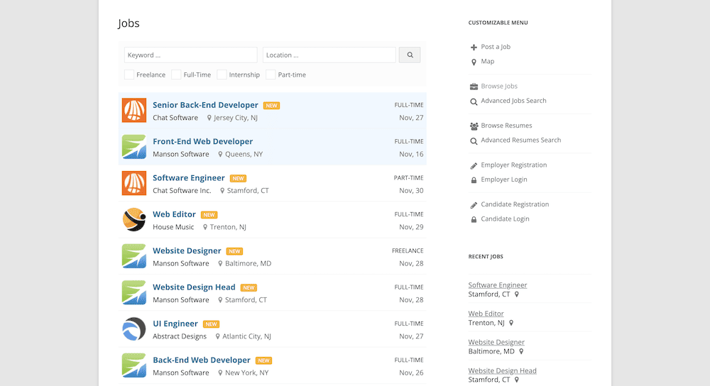Viewport: 710px width, 386px height.
Task: Open House Music logo for Web Editor
Action: click(x=134, y=219)
